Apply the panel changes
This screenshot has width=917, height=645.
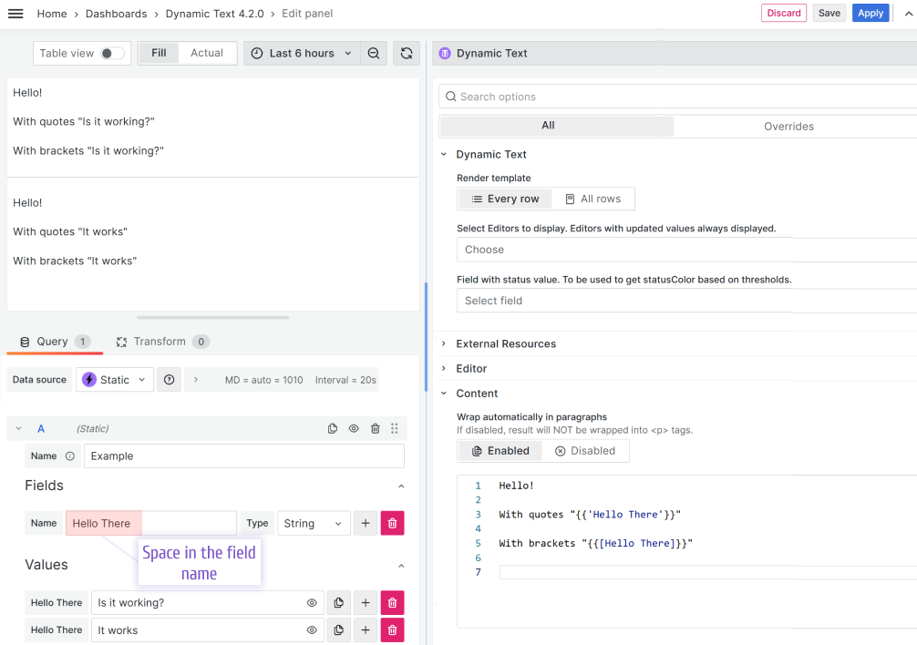[x=871, y=13]
